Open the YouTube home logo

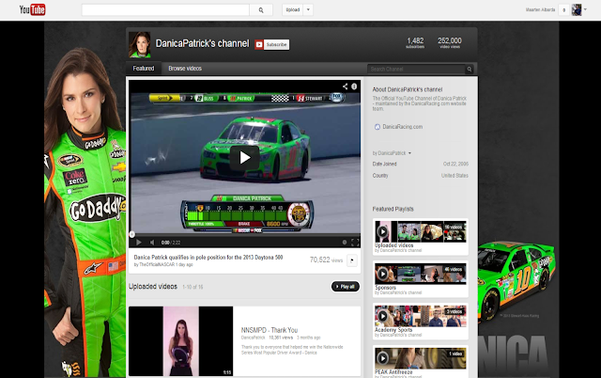pyautogui.click(x=33, y=9)
